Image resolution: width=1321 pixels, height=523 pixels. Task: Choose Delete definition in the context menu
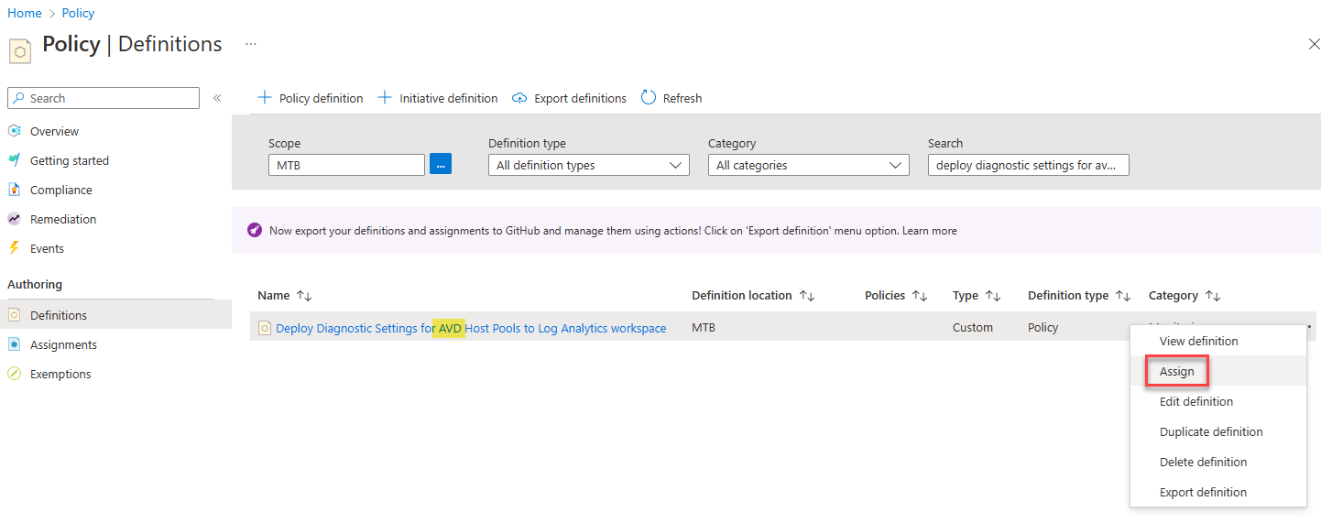click(x=1217, y=462)
